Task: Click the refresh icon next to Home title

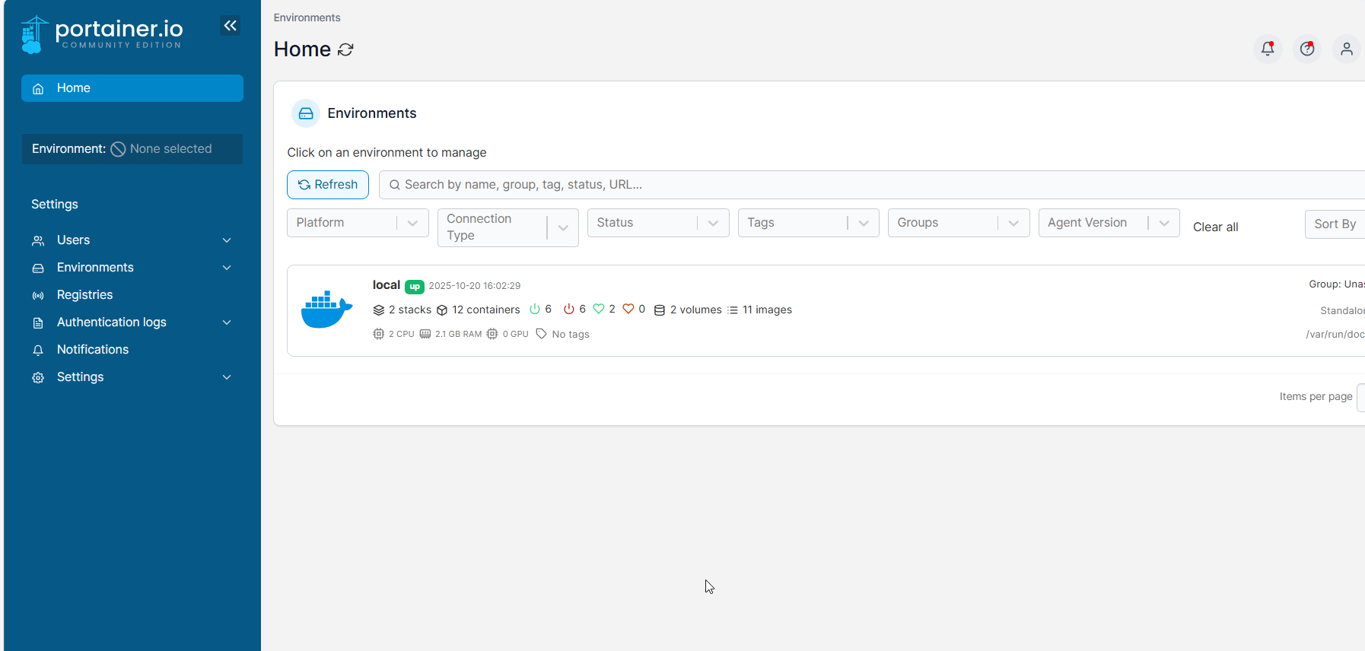Action: pos(345,49)
